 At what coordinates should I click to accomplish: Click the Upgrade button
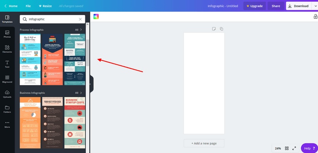pyautogui.click(x=254, y=6)
